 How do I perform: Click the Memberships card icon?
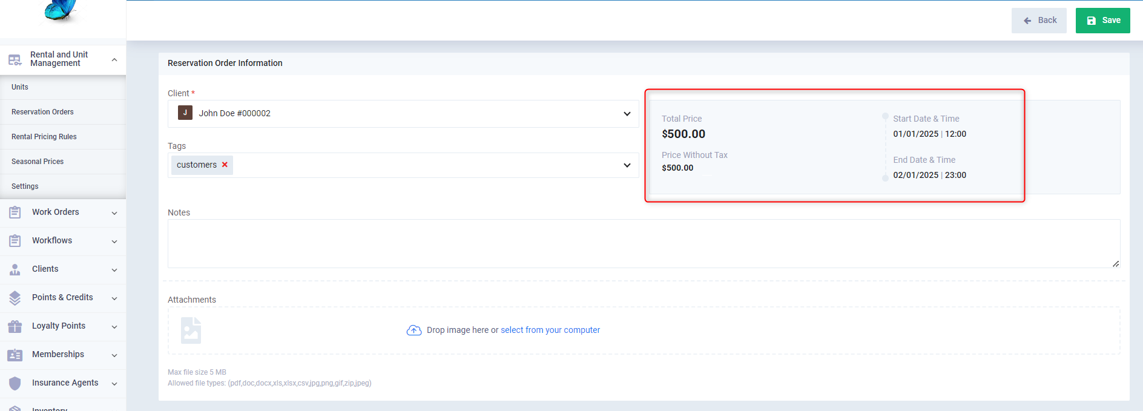[x=15, y=355]
